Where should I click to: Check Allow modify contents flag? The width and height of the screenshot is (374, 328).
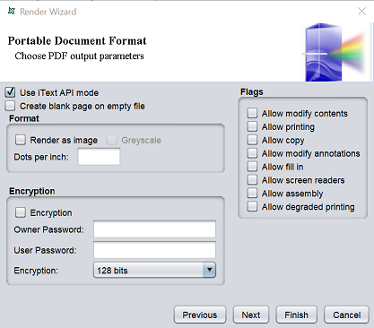click(252, 113)
